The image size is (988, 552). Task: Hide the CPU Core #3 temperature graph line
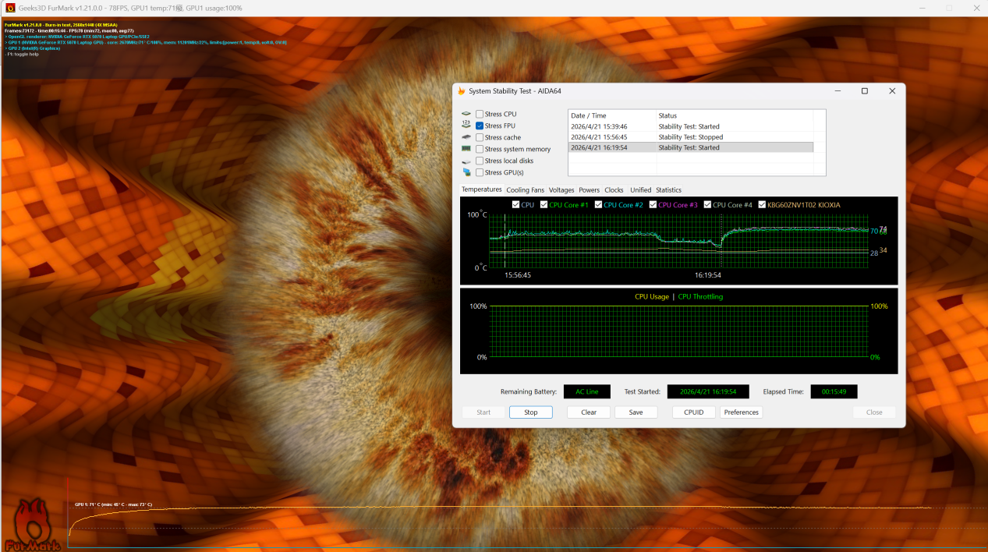(x=652, y=205)
